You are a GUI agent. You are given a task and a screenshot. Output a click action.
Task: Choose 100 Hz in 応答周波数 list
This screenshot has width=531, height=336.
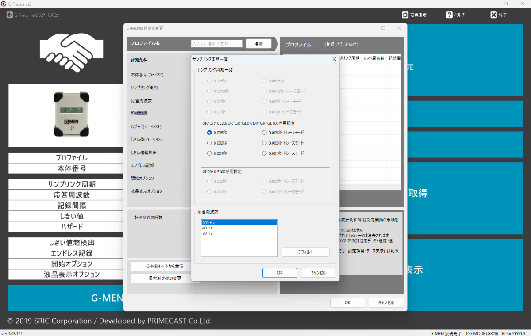239,223
